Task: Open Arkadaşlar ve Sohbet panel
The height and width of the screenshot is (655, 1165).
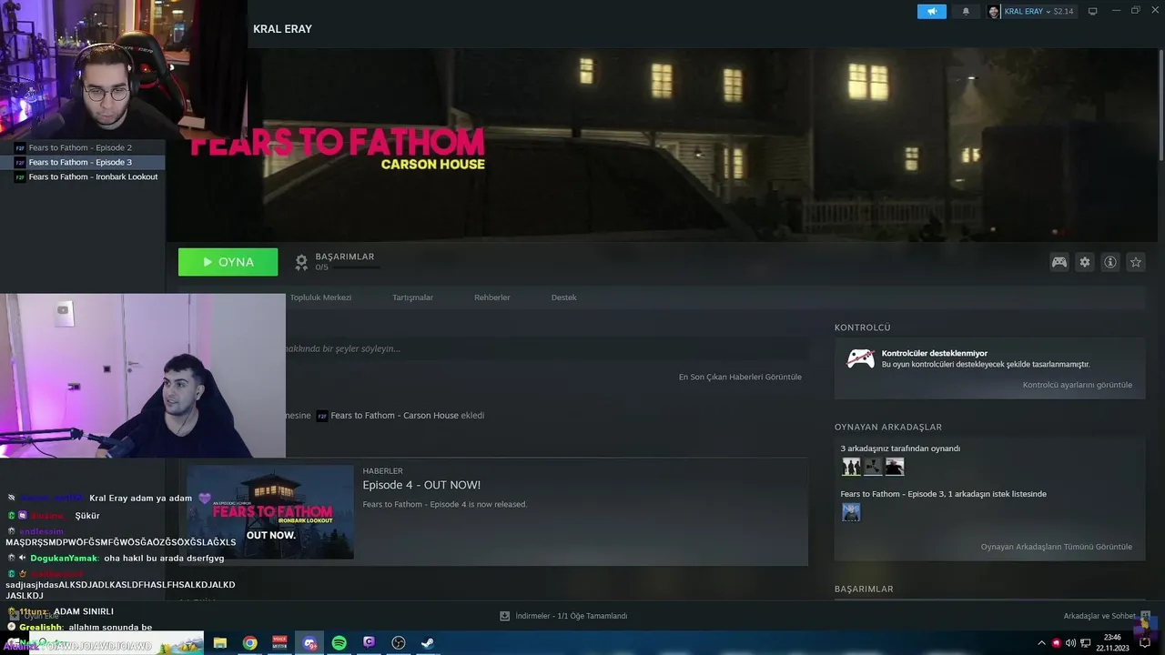Action: click(1099, 616)
